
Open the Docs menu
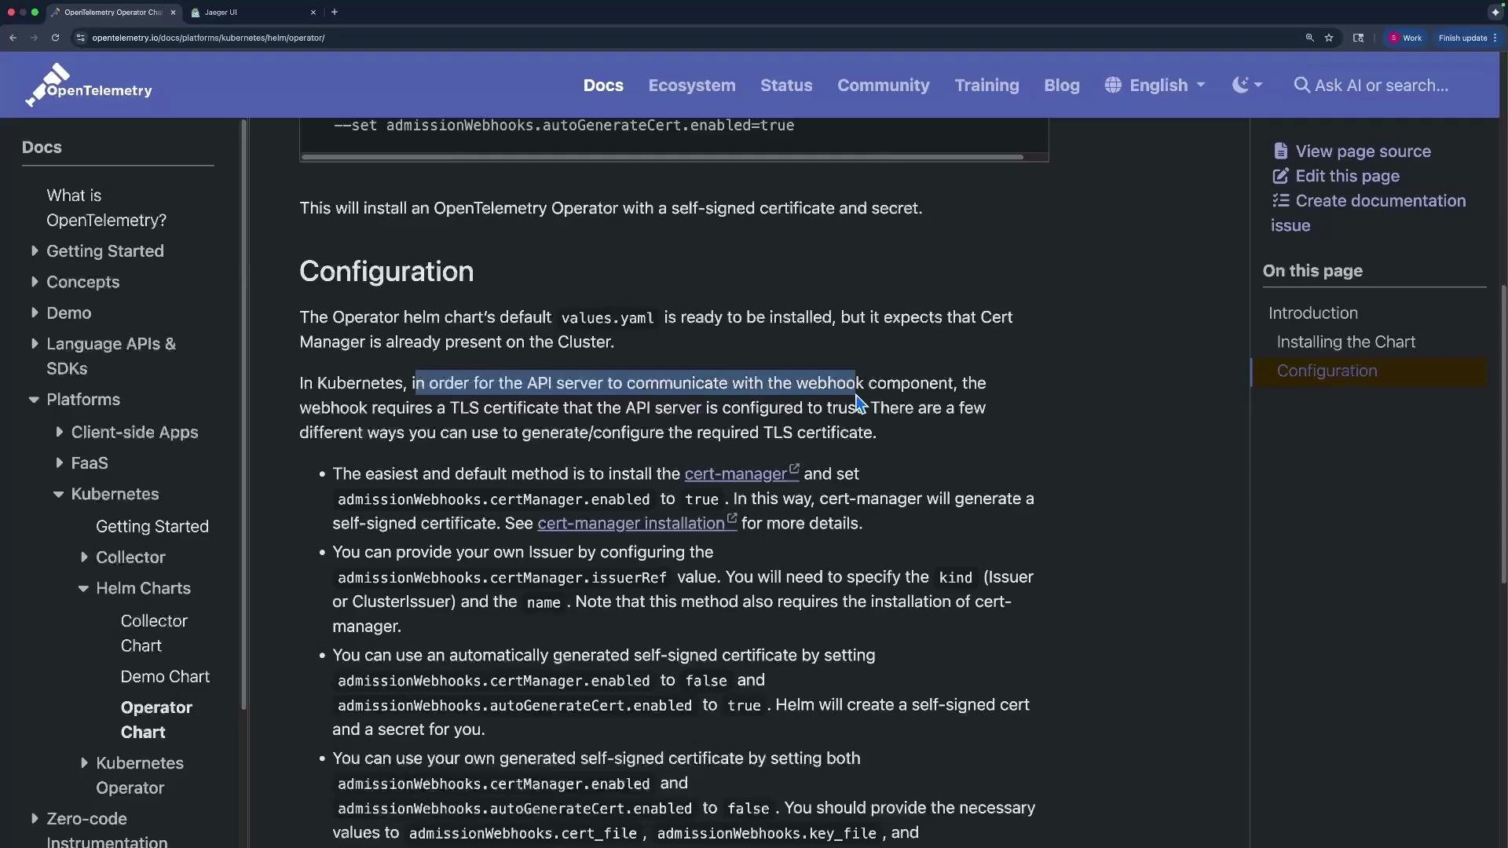click(x=603, y=85)
